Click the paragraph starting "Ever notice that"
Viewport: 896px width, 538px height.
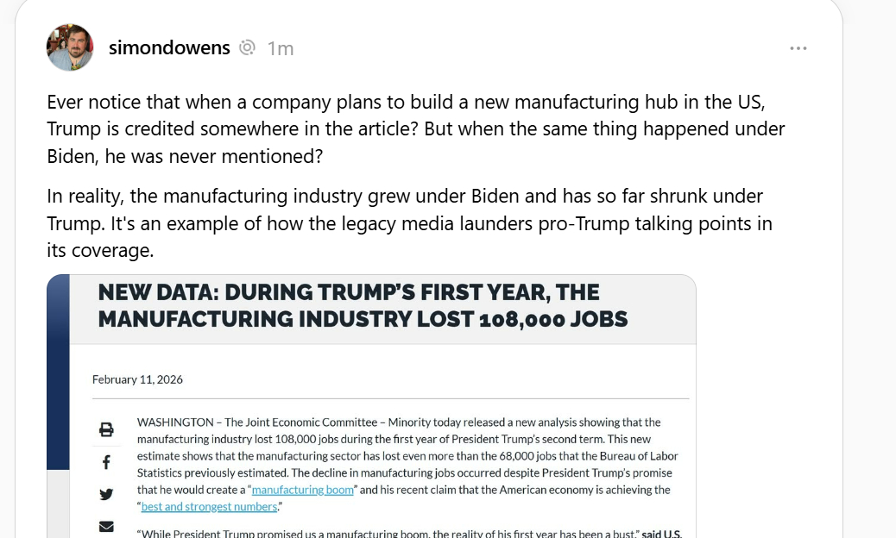pyautogui.click(x=415, y=128)
